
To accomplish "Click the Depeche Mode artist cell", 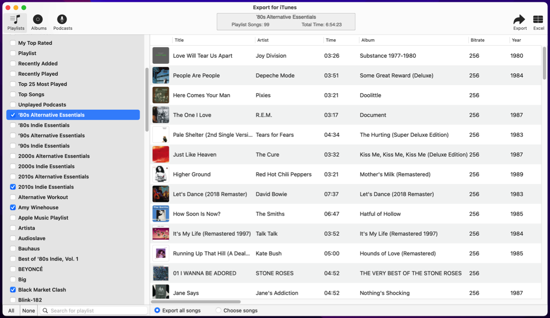I will click(x=275, y=75).
